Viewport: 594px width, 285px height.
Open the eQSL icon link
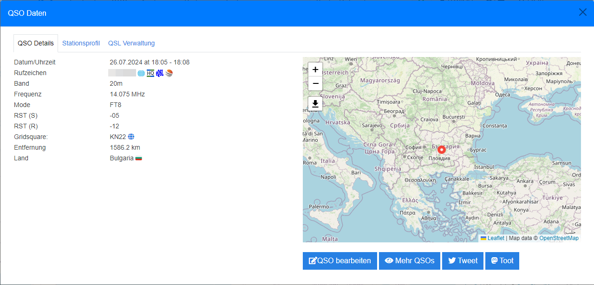[x=160, y=73]
